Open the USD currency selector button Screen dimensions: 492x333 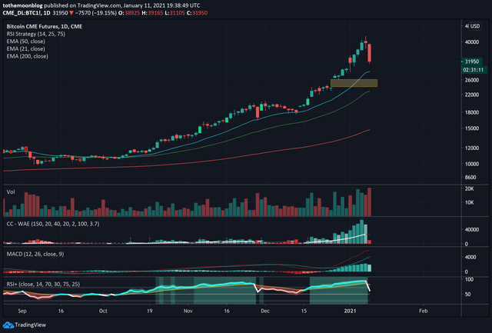coord(475,26)
